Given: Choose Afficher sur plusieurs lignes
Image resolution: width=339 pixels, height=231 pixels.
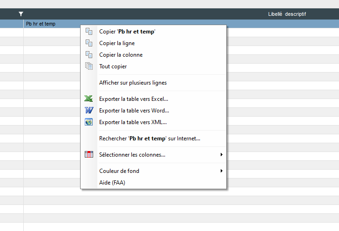Looking at the screenshot, I should click(x=133, y=83).
